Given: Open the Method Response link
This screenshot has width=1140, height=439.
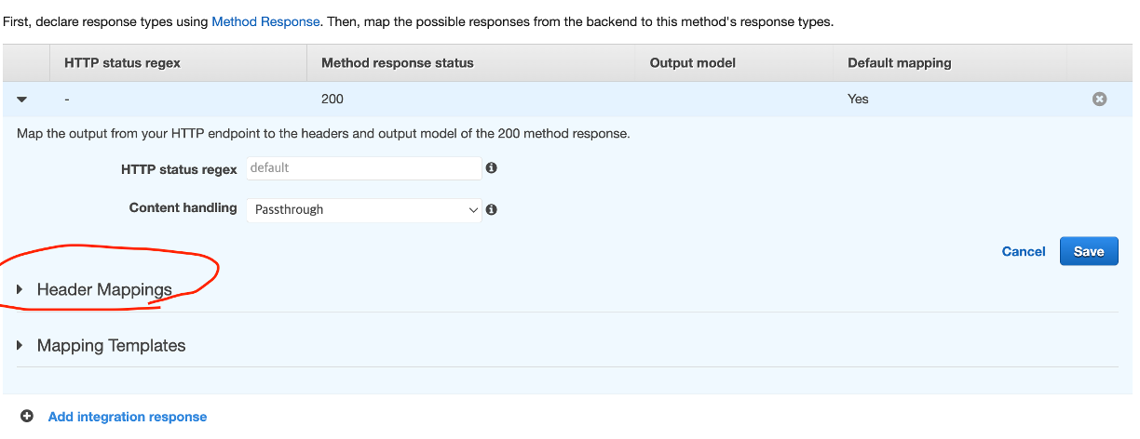Looking at the screenshot, I should [x=266, y=21].
